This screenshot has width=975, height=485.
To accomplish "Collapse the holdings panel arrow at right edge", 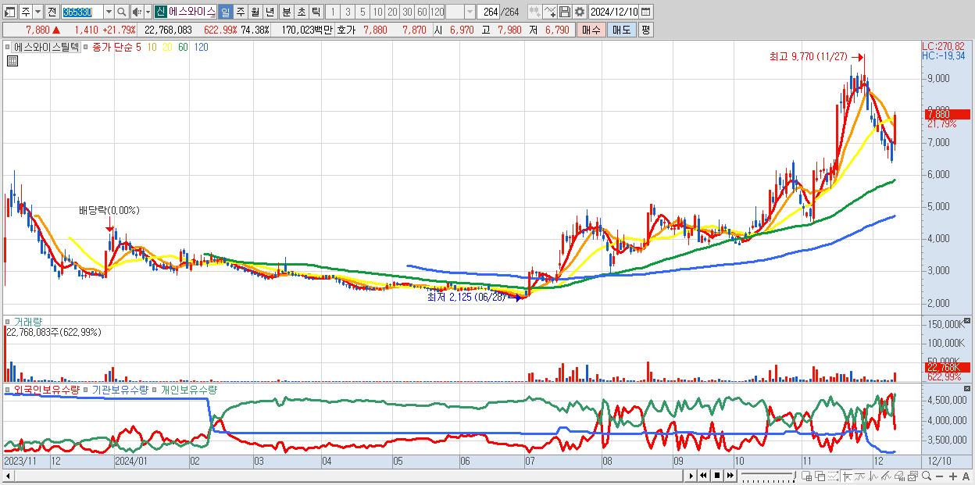I will (x=969, y=388).
